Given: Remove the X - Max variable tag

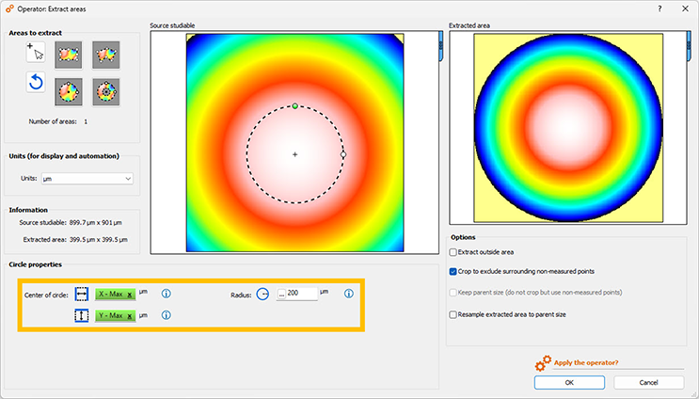Looking at the screenshot, I should [x=130, y=294].
